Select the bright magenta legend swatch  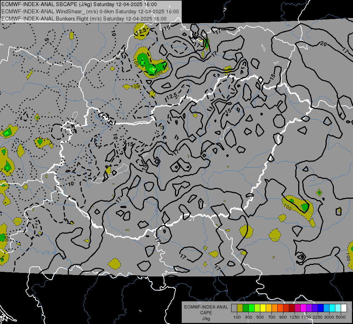(x=304, y=308)
